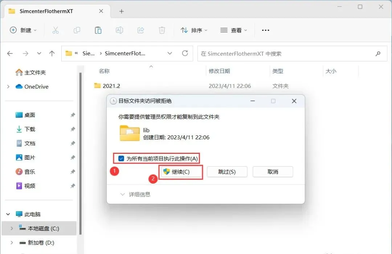Screen dimensions: 392x254
Task: Click the OneDrive cloud icon
Action: (19, 86)
